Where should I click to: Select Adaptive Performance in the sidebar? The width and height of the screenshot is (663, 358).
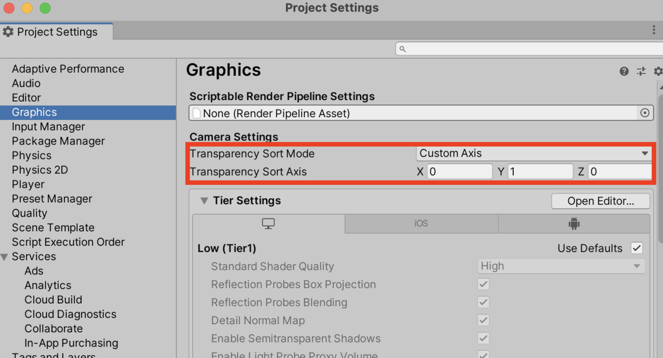click(x=68, y=69)
